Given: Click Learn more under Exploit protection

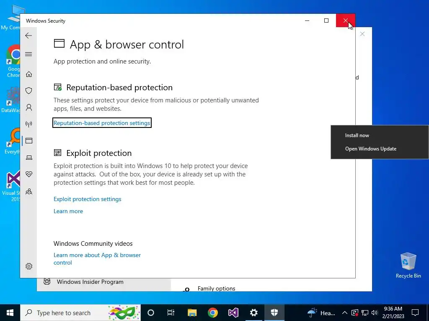Looking at the screenshot, I should pos(68,211).
